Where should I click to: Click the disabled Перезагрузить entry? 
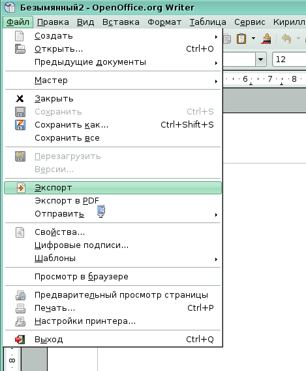coord(113,156)
